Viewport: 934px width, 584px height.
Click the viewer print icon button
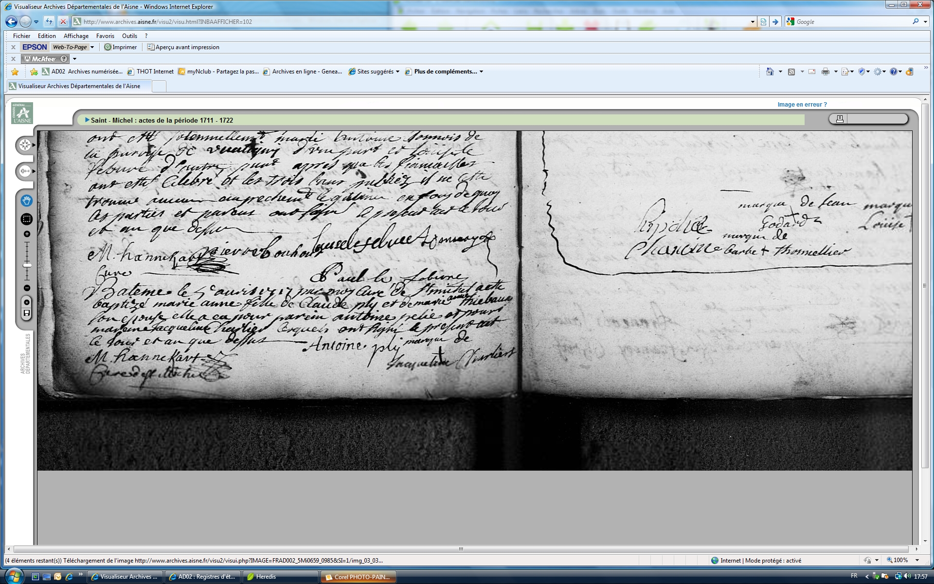840,119
